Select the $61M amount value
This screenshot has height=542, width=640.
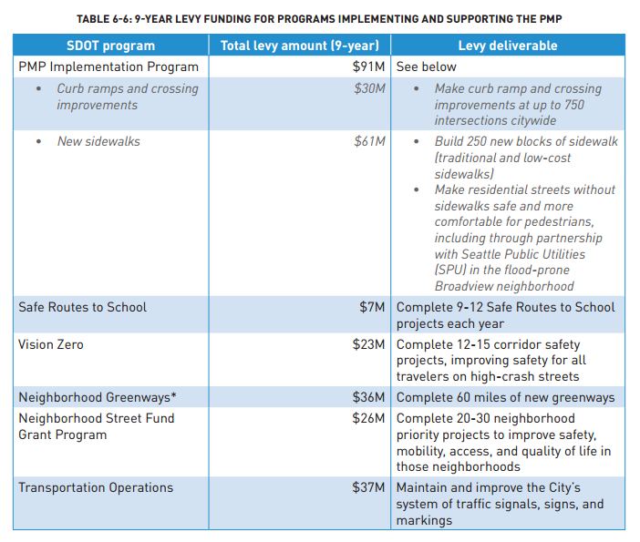[370, 141]
